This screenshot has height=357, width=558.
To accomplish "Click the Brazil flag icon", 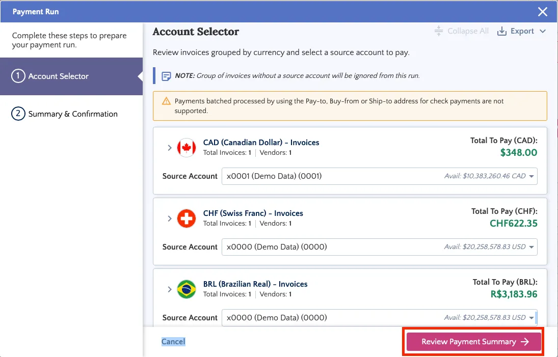I will (x=187, y=289).
